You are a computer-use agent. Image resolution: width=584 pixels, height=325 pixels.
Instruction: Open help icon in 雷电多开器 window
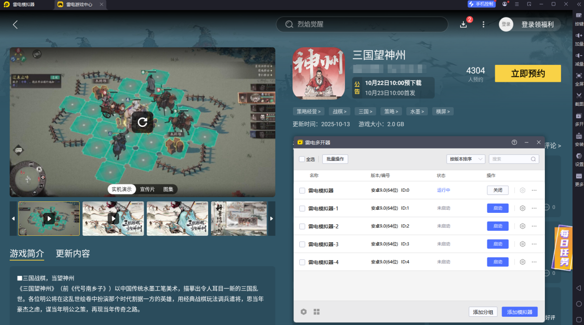(x=514, y=143)
